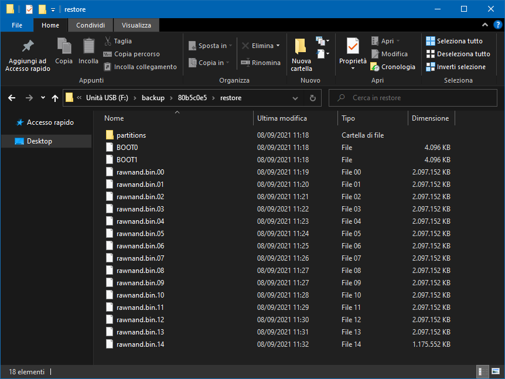This screenshot has width=505, height=379.
Task: Open the File menu tab
Action: 17,25
